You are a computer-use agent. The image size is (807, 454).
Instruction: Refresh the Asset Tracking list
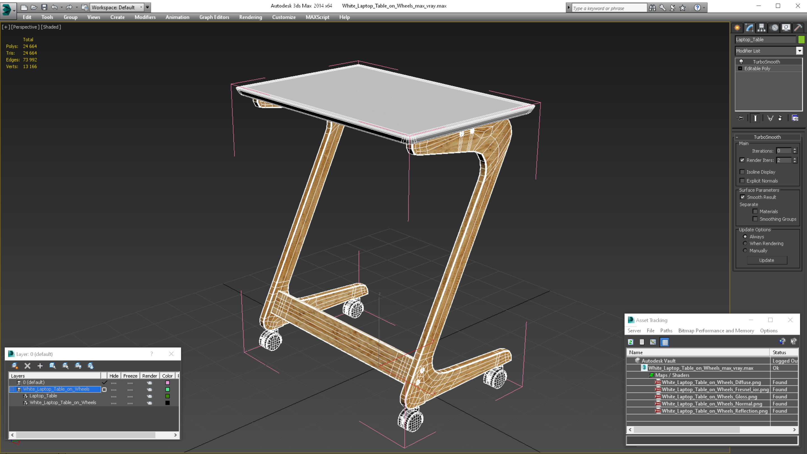click(631, 342)
